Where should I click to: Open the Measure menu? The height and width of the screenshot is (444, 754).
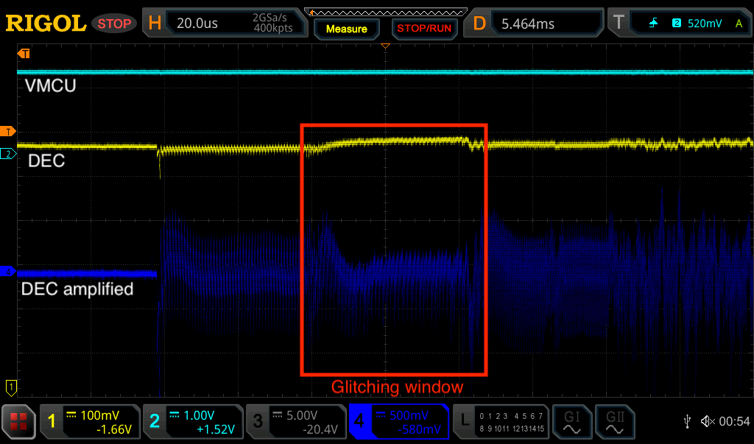(x=346, y=29)
